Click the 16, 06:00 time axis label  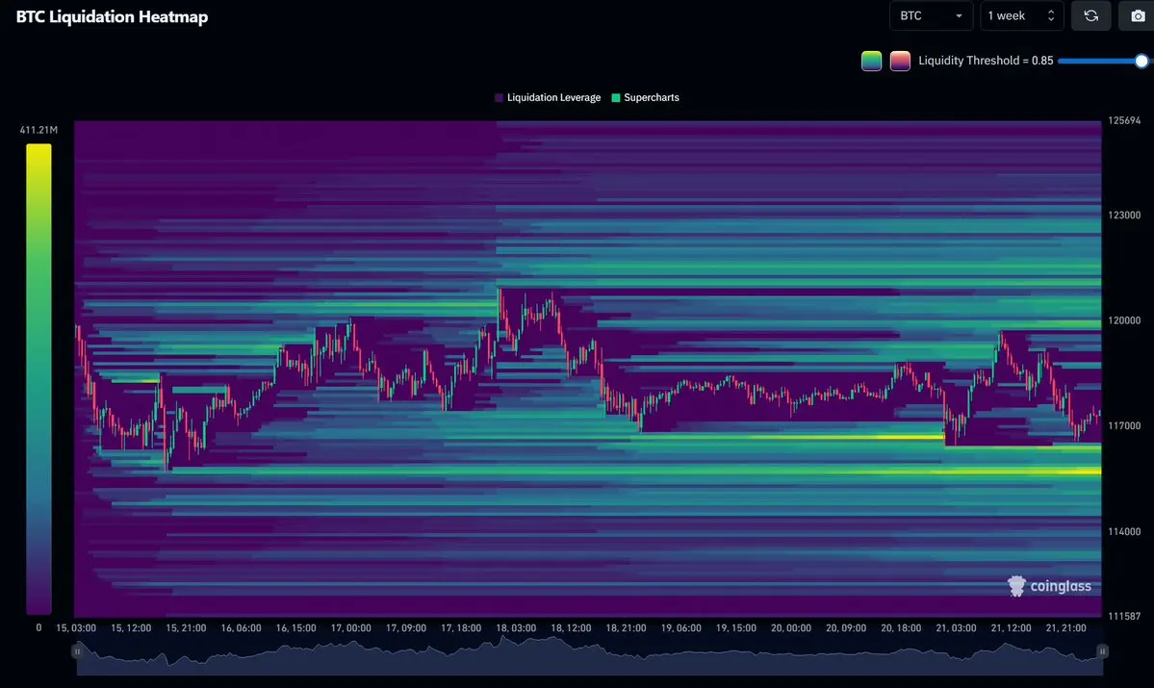241,627
